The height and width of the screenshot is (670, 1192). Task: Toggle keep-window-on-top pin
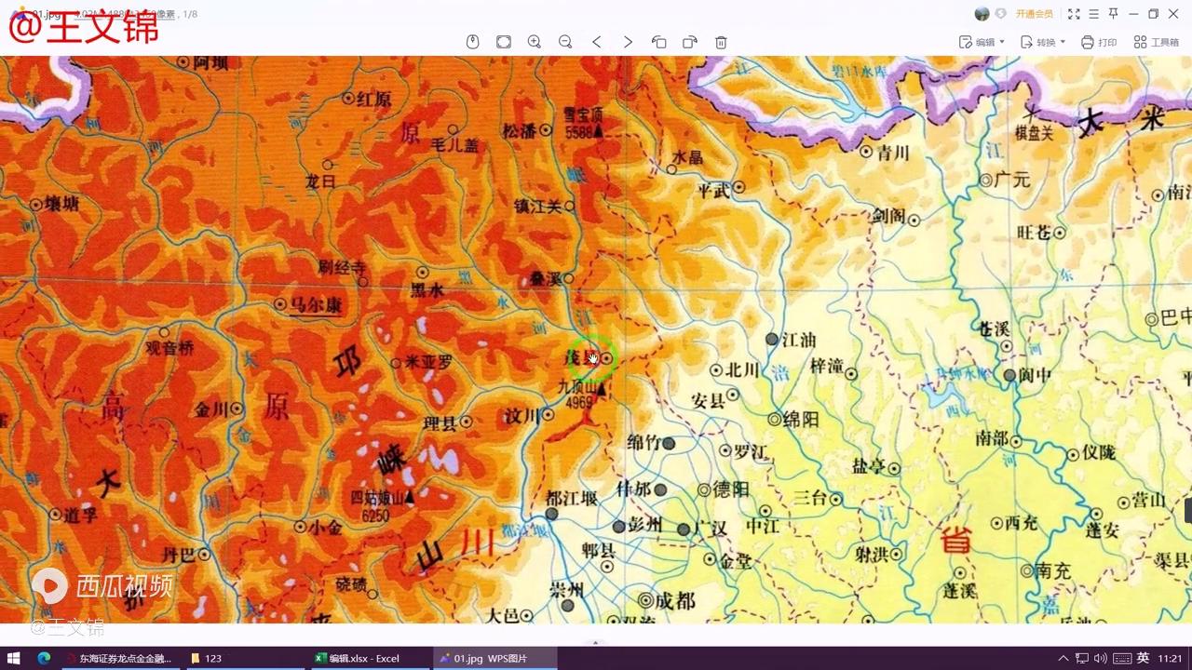pos(1112,13)
